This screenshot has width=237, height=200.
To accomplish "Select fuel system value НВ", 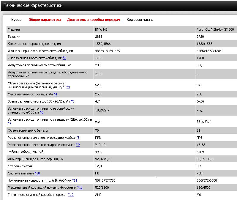I will coord(97,173).
